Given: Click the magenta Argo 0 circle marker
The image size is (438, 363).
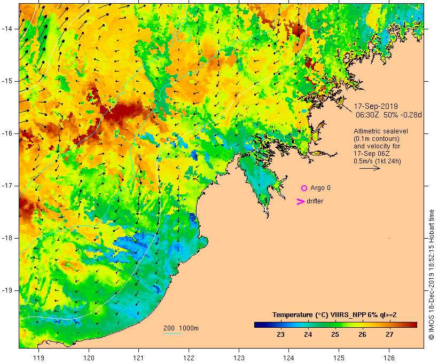Looking at the screenshot, I should [304, 188].
